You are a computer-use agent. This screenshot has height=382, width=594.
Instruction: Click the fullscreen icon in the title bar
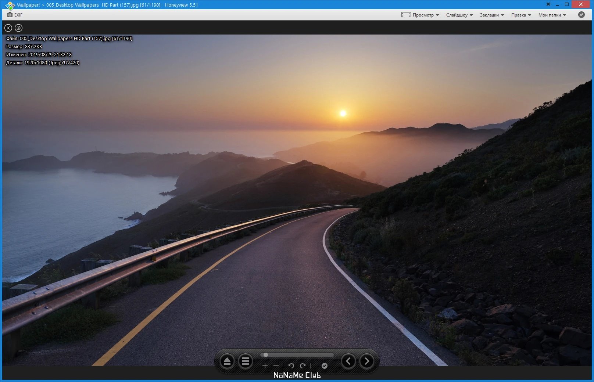point(548,4)
